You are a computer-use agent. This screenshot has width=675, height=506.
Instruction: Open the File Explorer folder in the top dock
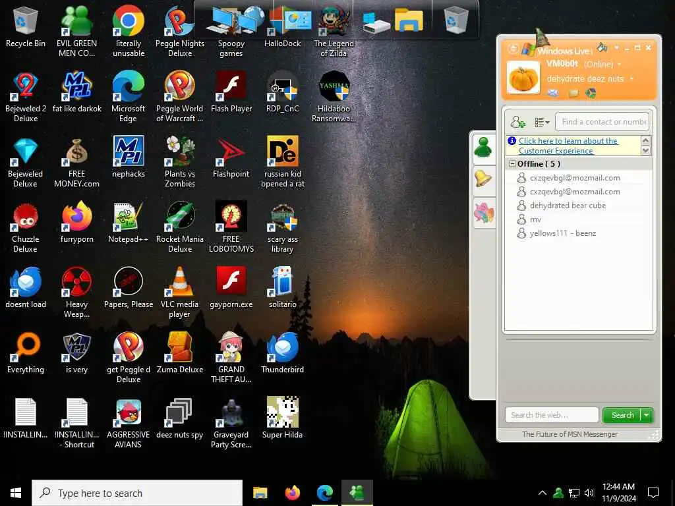click(x=409, y=20)
